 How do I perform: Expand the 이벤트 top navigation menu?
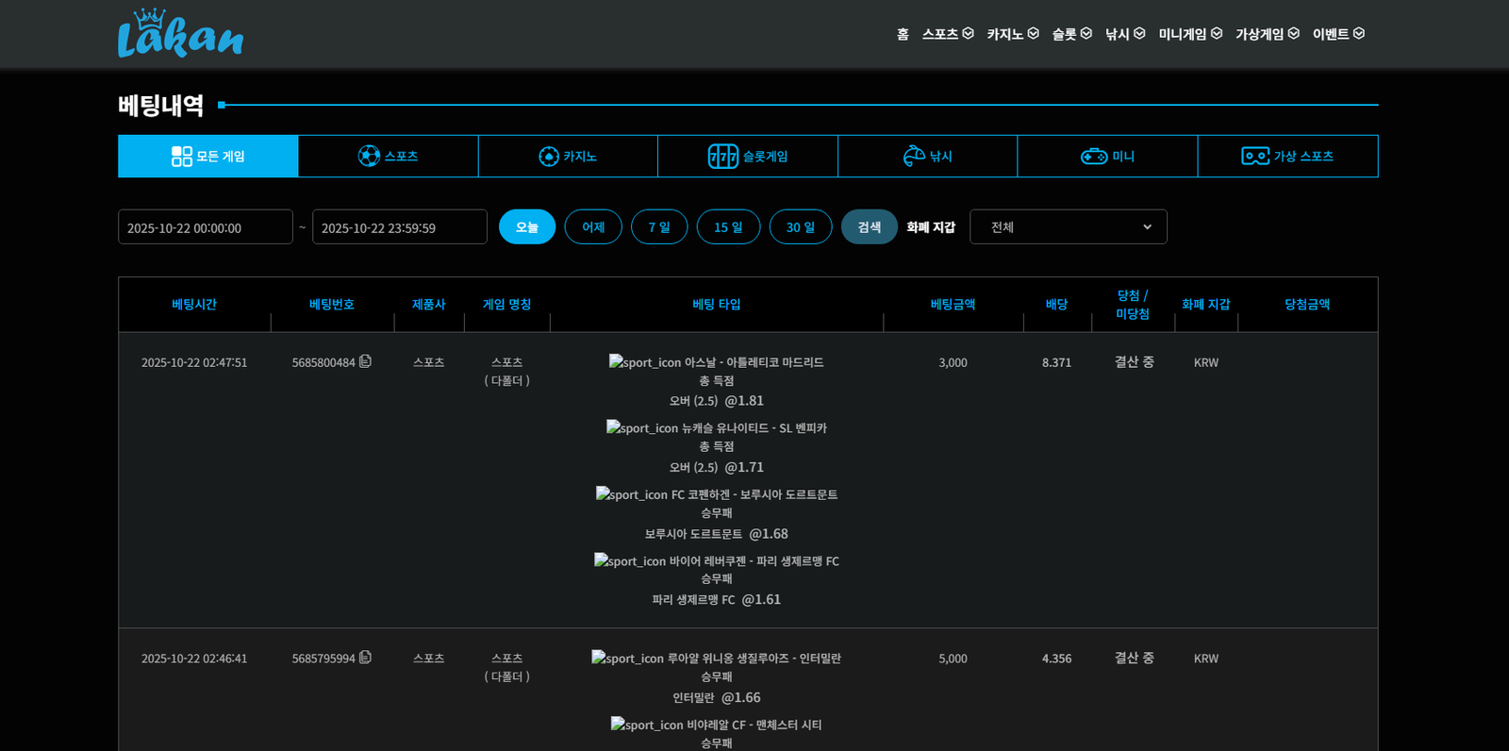(x=1338, y=34)
